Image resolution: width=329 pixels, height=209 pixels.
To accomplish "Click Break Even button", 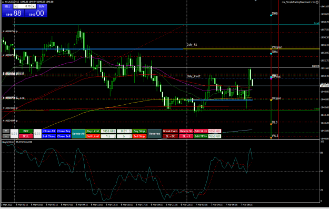I will 170,131.
